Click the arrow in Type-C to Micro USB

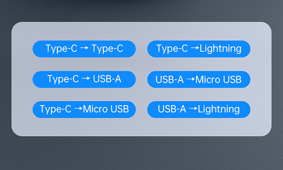click(78, 110)
